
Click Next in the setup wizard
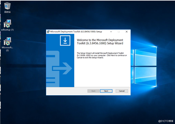106,91
